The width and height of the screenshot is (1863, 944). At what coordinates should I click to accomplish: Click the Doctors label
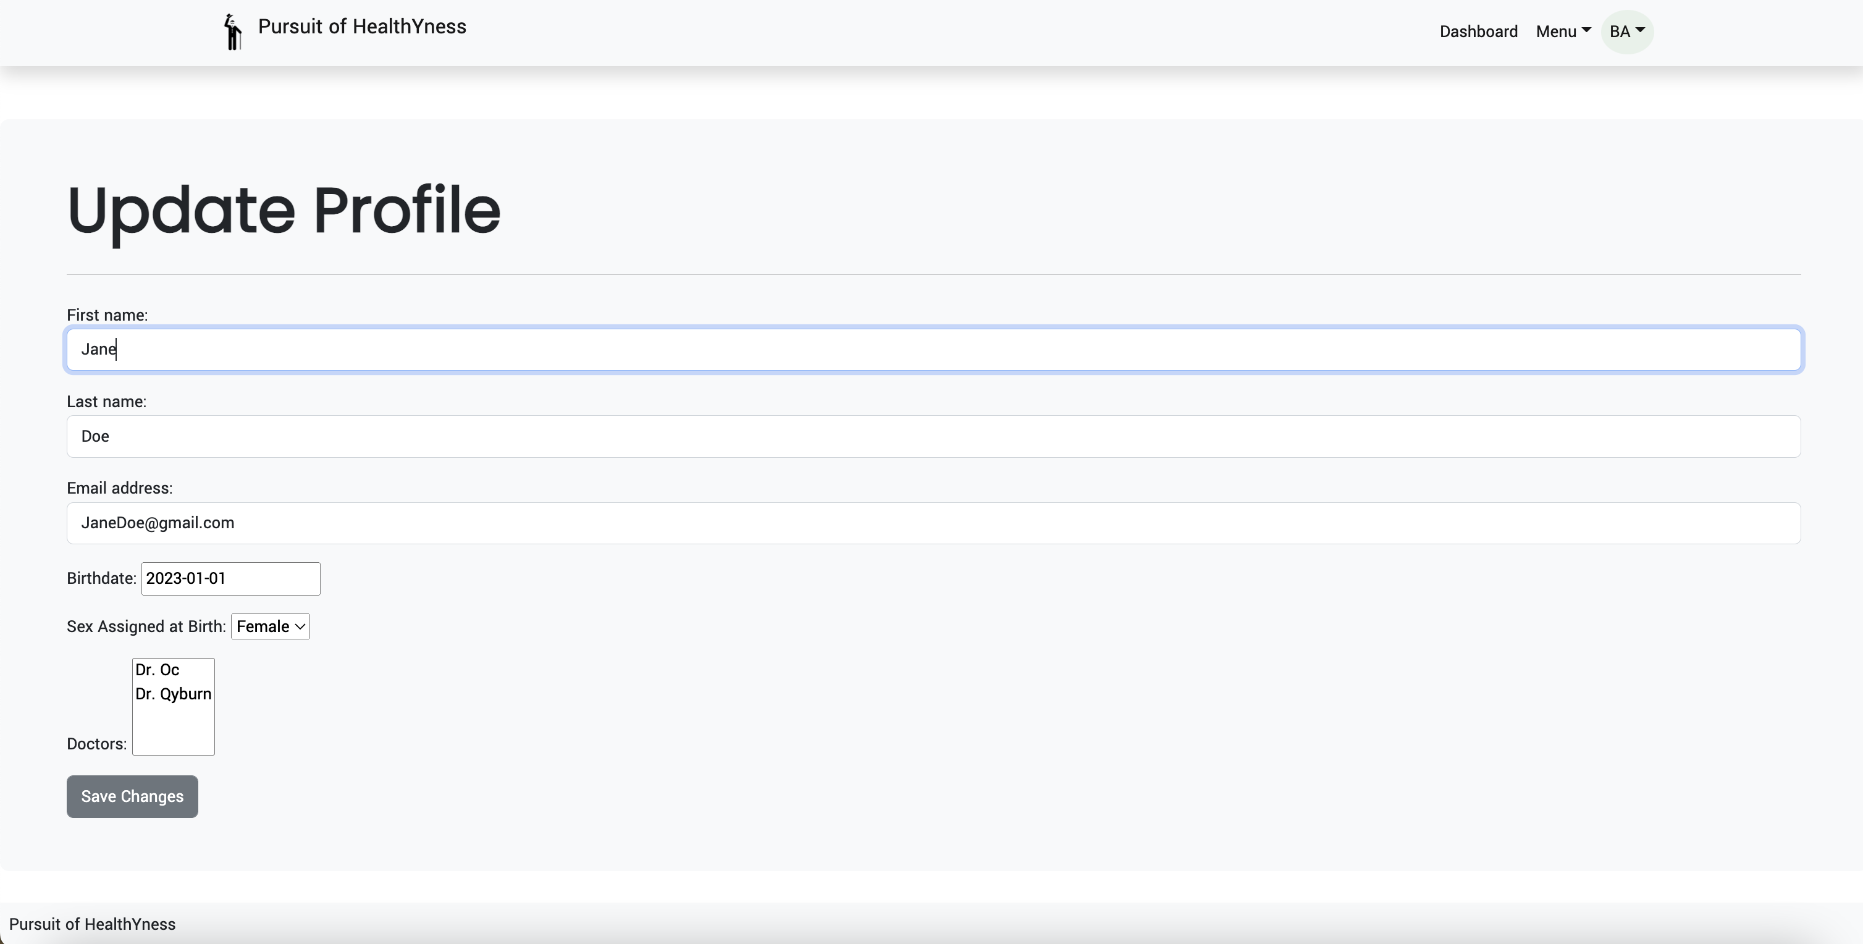(x=97, y=744)
